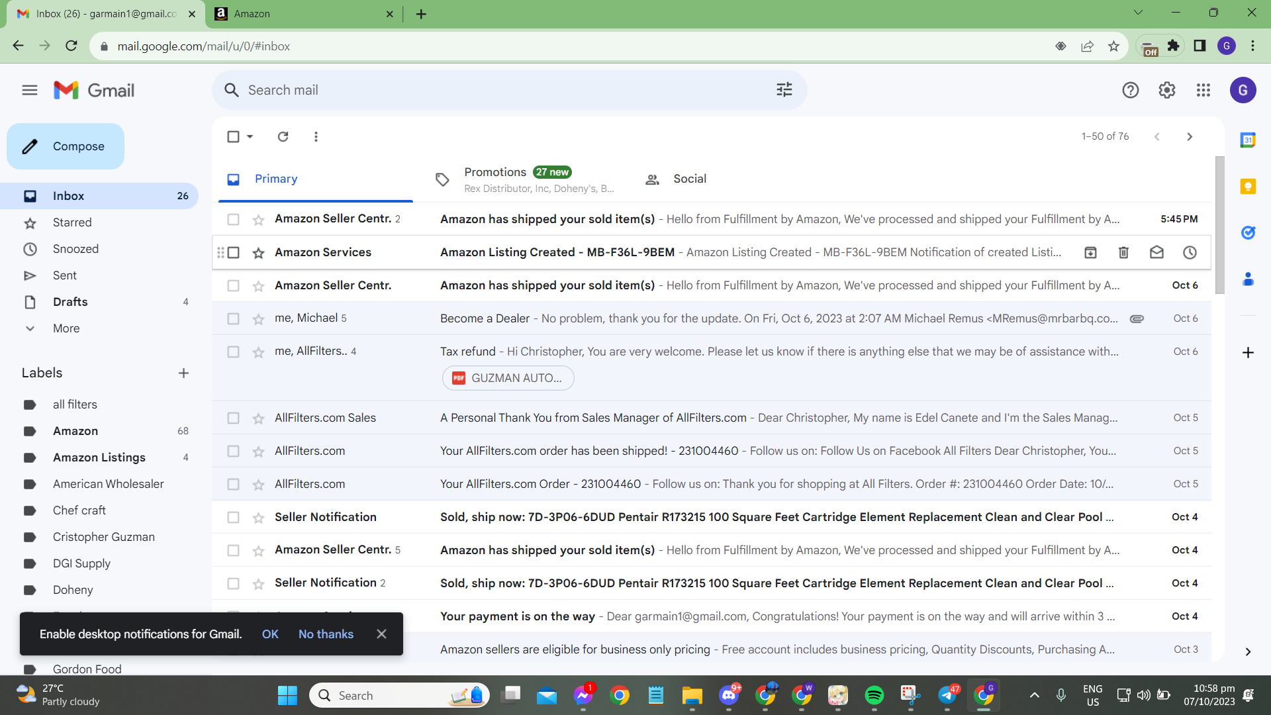Open Spotify from the taskbar
This screenshot has width=1271, height=715.
coord(874,695)
